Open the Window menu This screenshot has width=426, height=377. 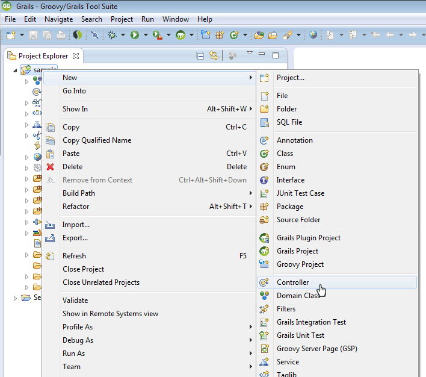click(176, 19)
